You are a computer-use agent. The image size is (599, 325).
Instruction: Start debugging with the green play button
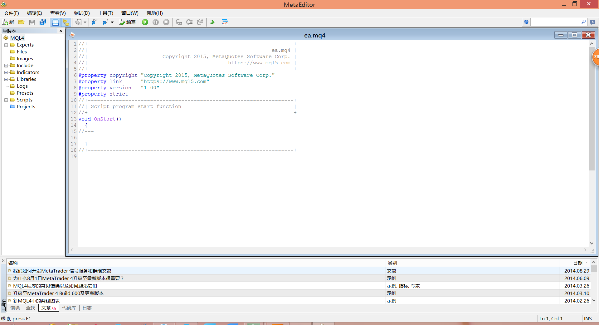(145, 22)
